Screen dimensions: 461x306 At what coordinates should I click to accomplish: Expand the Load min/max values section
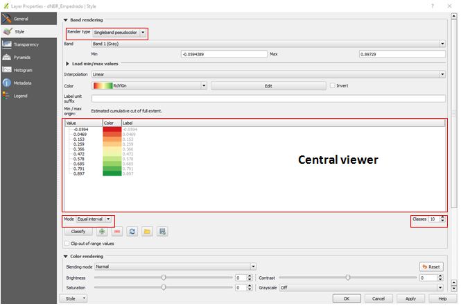67,63
